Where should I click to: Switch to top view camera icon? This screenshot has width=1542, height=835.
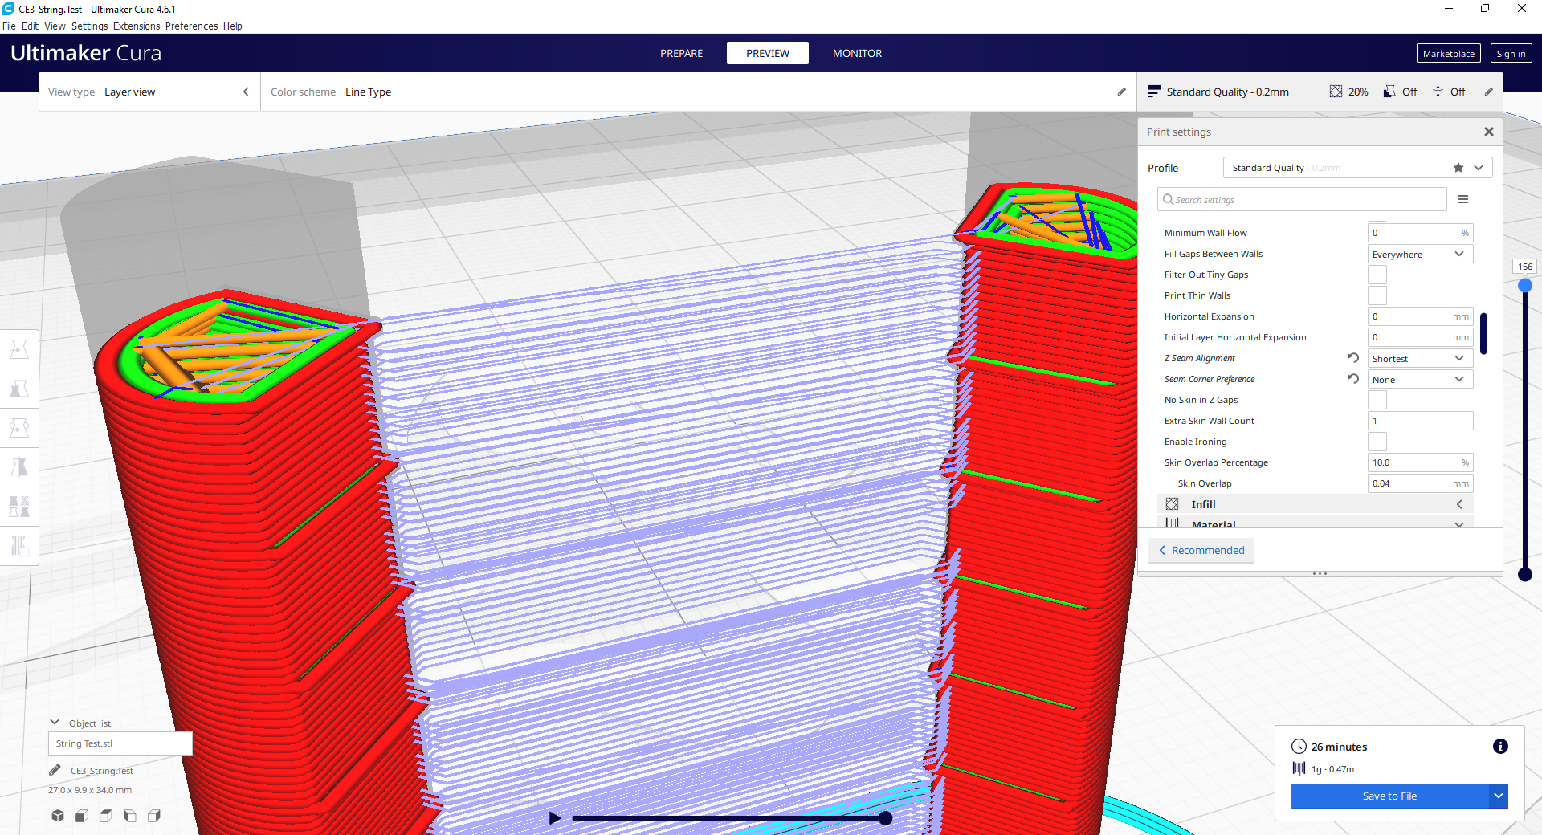pyautogui.click(x=106, y=816)
